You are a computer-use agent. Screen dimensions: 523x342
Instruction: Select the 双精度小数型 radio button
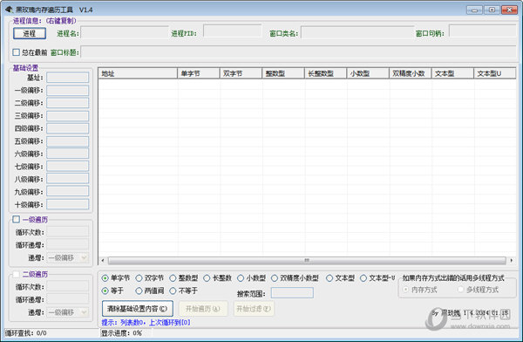tap(275, 277)
